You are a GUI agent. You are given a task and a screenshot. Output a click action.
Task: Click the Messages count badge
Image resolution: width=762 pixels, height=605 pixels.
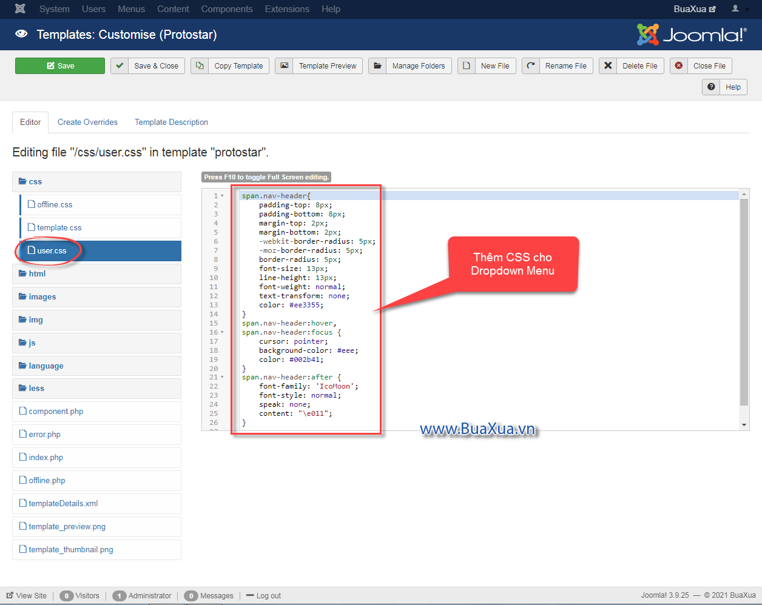tap(191, 596)
